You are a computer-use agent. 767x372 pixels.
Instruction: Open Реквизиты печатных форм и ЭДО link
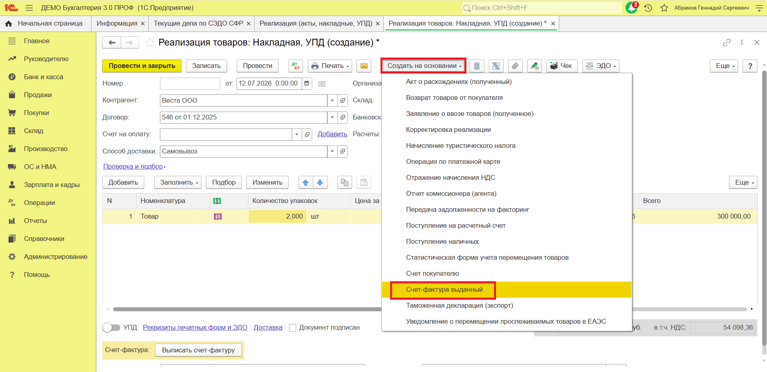[x=195, y=328]
